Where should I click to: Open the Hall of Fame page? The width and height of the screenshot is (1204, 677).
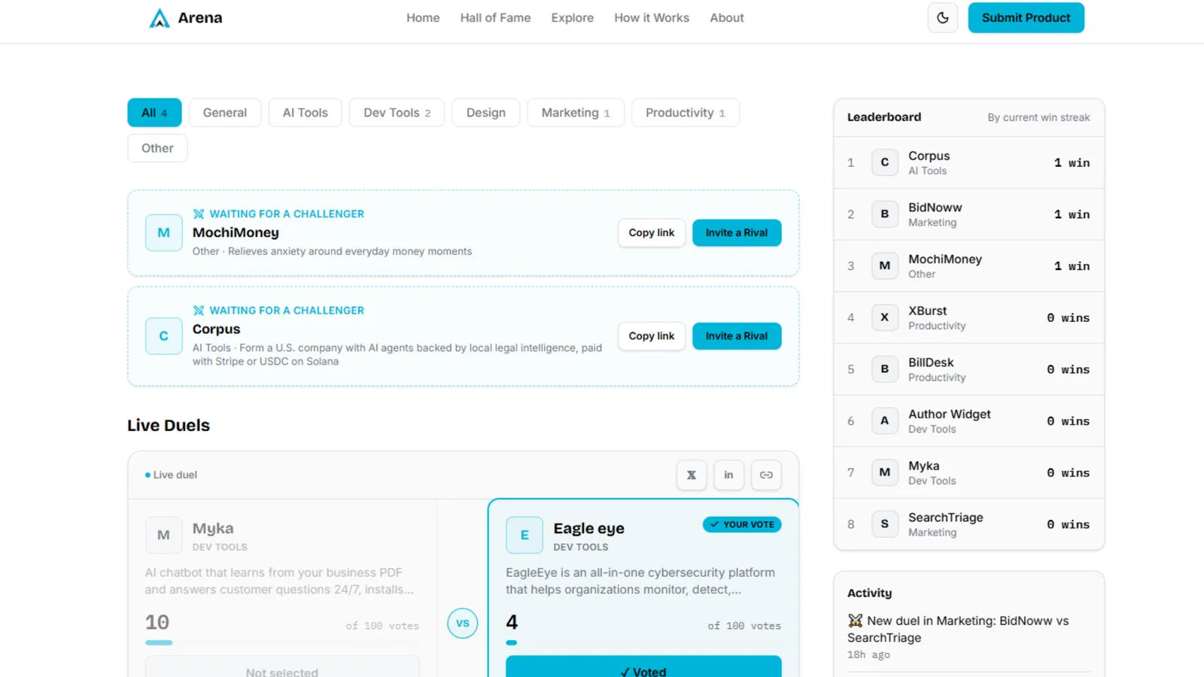click(495, 18)
